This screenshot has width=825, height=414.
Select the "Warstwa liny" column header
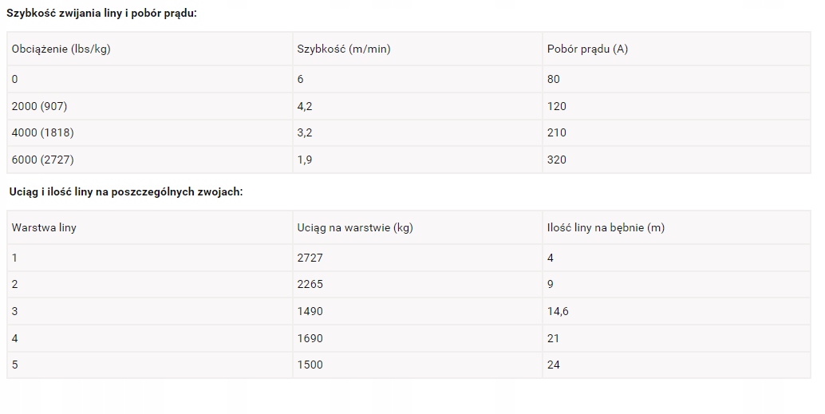pos(44,227)
